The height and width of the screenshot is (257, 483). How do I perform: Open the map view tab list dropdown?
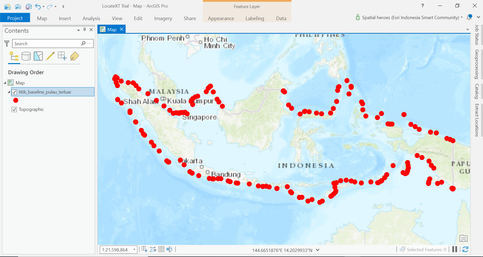click(468, 30)
